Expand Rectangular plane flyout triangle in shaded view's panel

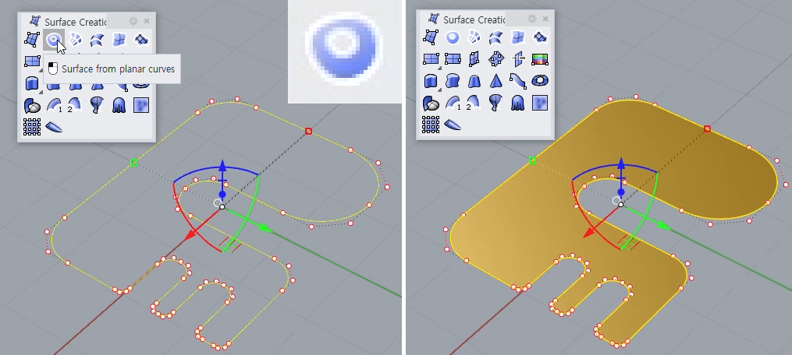click(439, 68)
